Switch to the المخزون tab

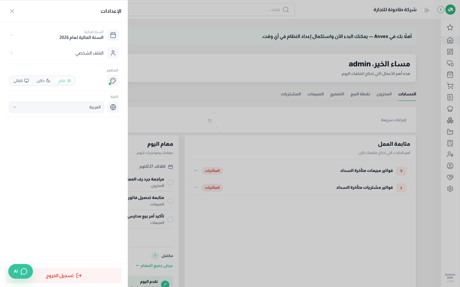coord(384,94)
